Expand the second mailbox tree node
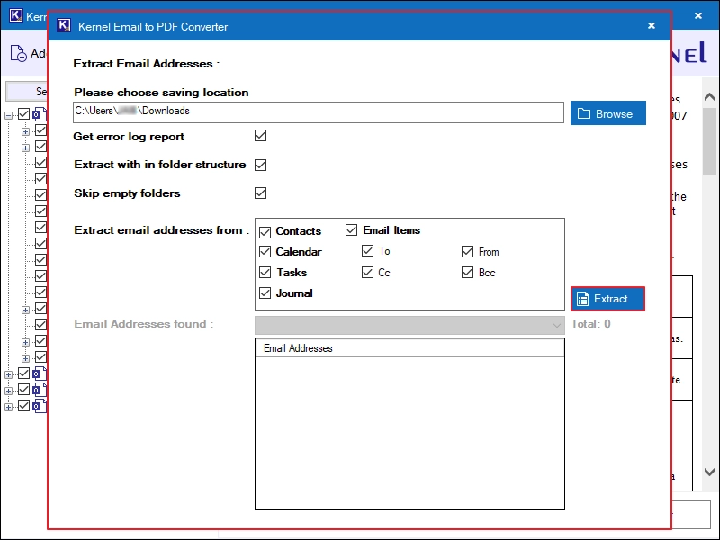720x540 pixels. 9,374
